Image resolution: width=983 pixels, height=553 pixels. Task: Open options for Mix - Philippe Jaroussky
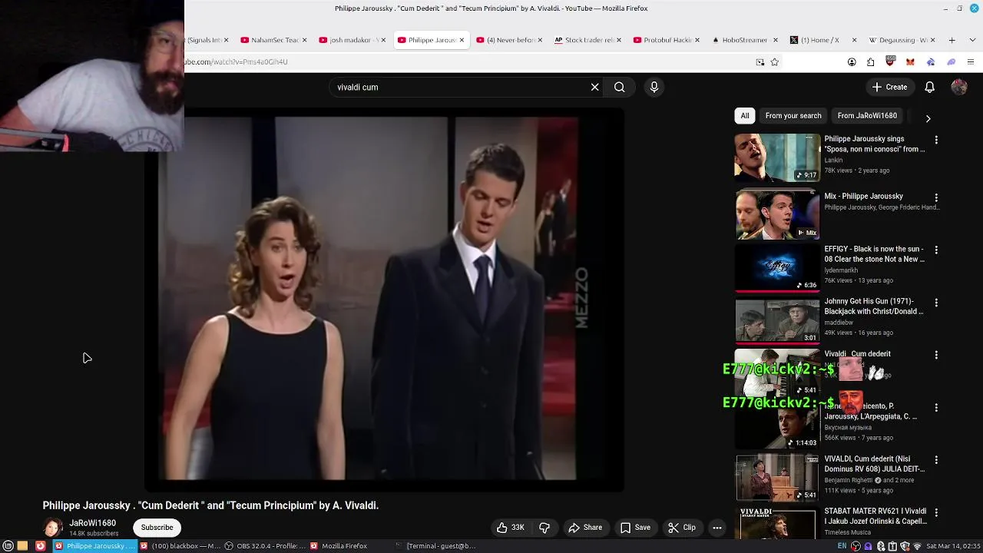point(936,197)
